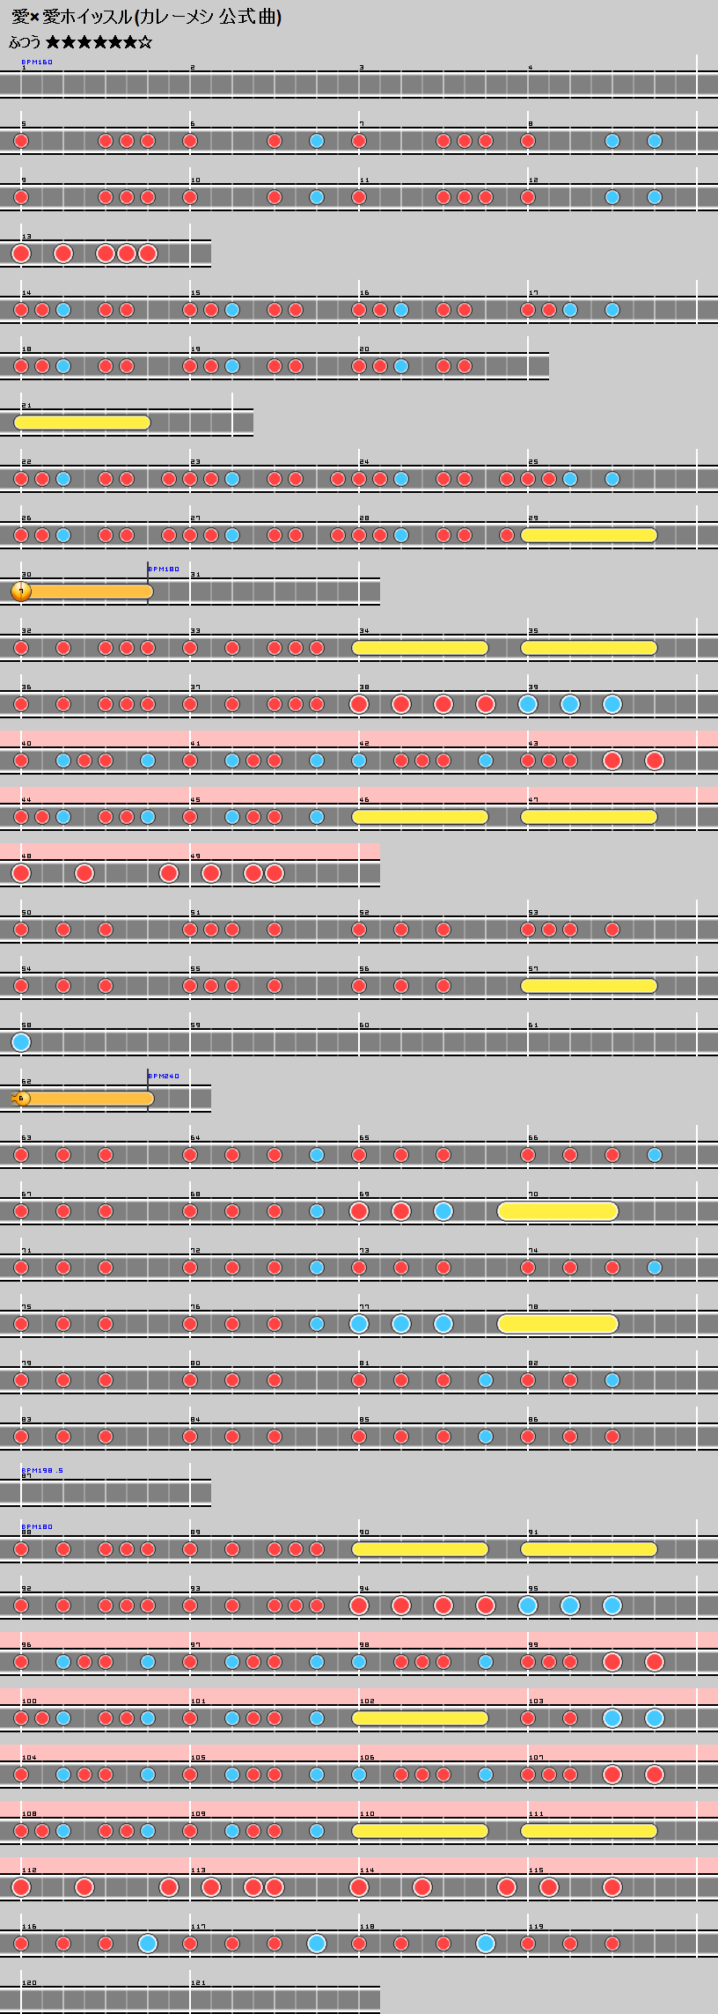This screenshot has width=718, height=2014.
Task: Click the BPM180 marker above measure 88
Action: (x=37, y=1527)
